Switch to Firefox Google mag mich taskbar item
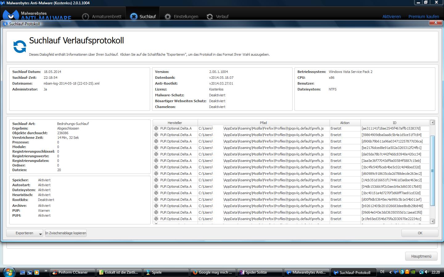The height and width of the screenshot is (277, 444). (213, 272)
